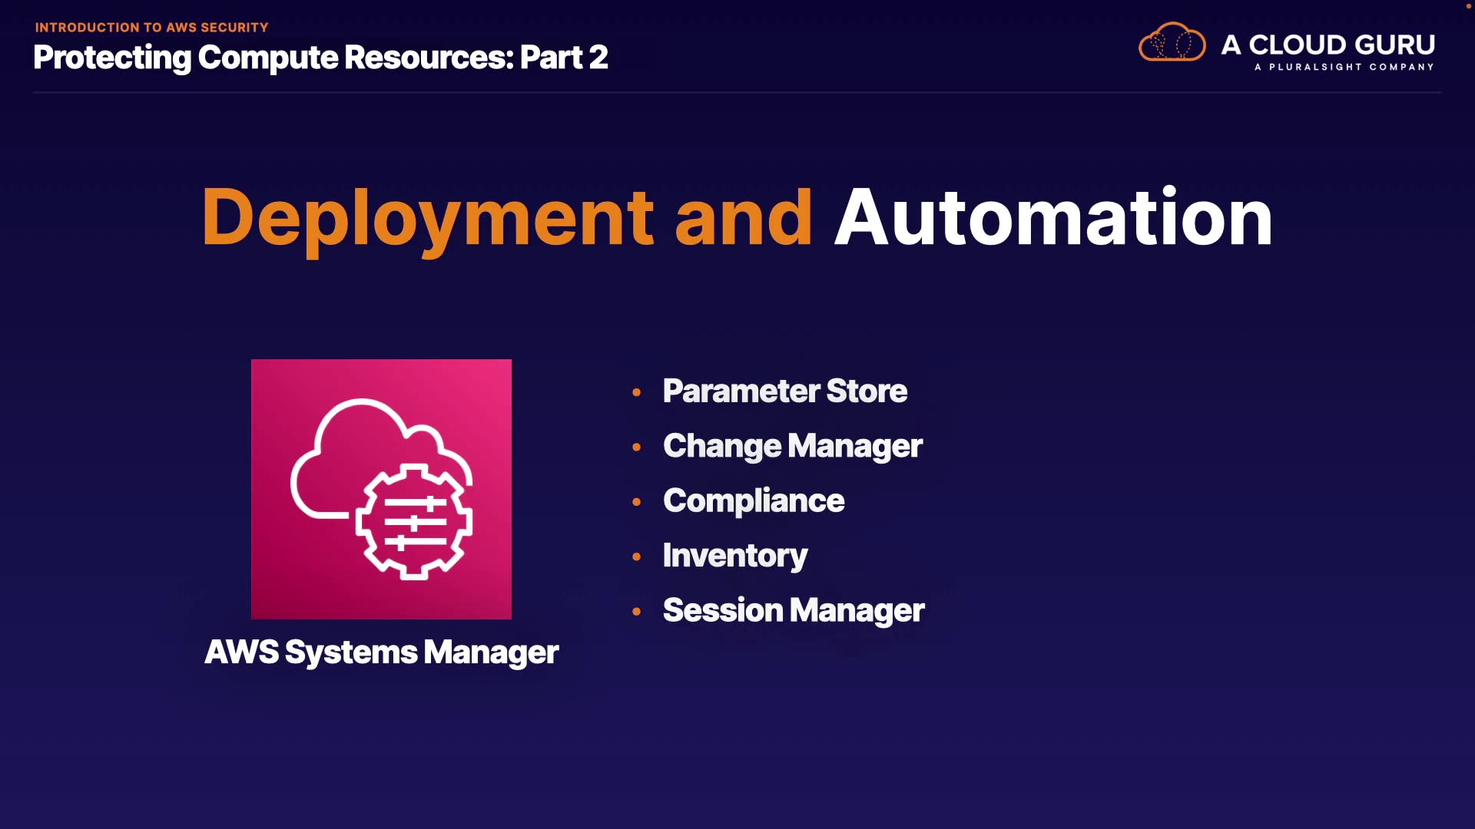1475x829 pixels.
Task: Click the Protecting Compute Resources: Part 2 title
Action: coord(320,58)
